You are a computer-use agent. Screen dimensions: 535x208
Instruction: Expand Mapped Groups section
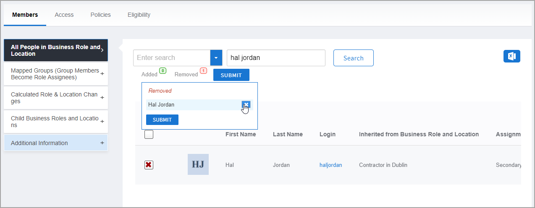point(102,74)
